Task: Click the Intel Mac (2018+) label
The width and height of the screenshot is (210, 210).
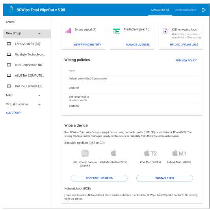Action: (151, 162)
